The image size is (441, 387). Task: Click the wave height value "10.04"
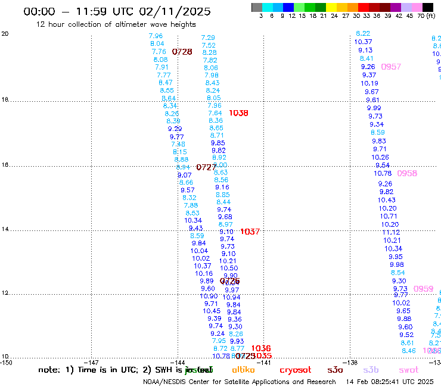click(200, 251)
